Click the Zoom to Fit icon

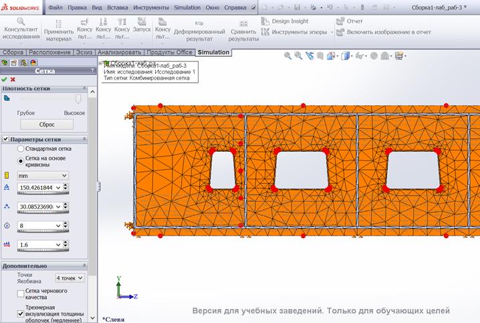tap(287, 56)
